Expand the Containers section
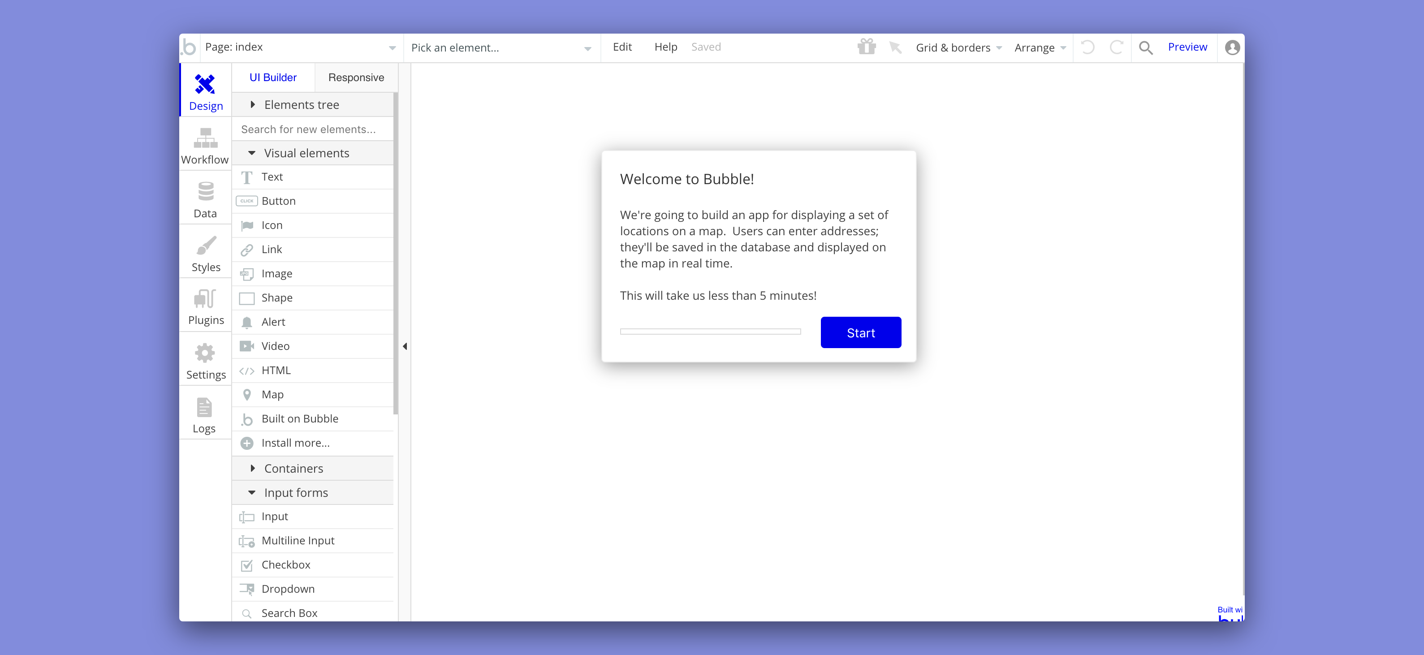 313,469
